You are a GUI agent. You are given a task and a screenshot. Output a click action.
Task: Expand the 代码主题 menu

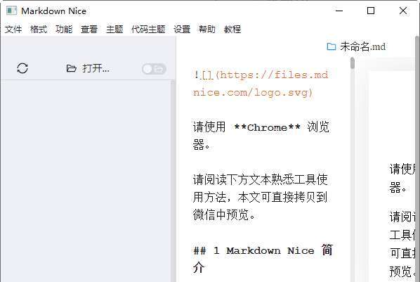tap(148, 29)
